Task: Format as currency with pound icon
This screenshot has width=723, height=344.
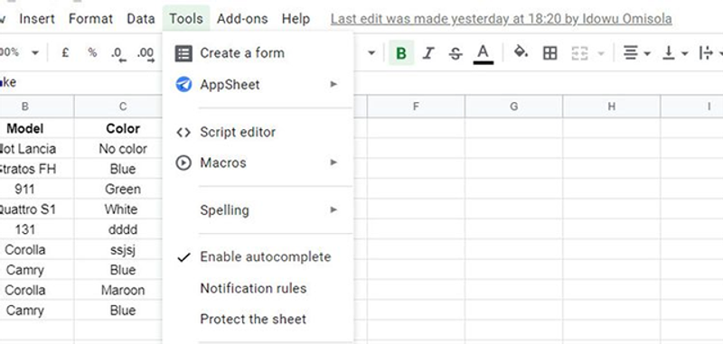Action: click(x=65, y=52)
